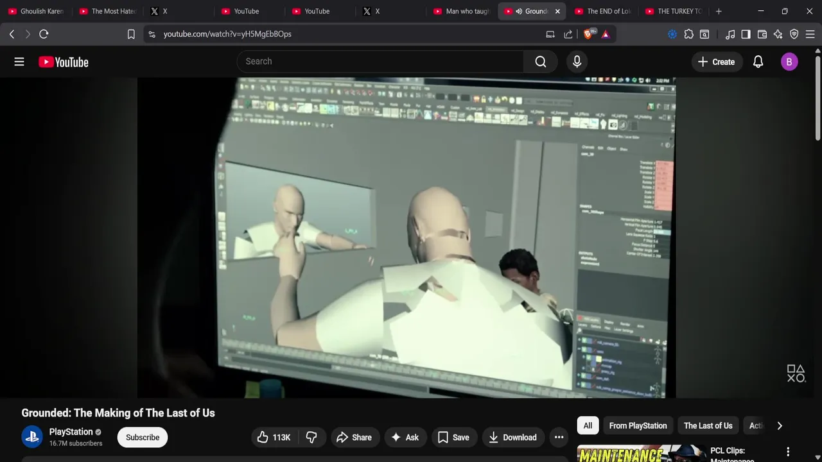Viewport: 822px width, 462px height.
Task: Open more actions three-dot menu below video
Action: pyautogui.click(x=559, y=437)
